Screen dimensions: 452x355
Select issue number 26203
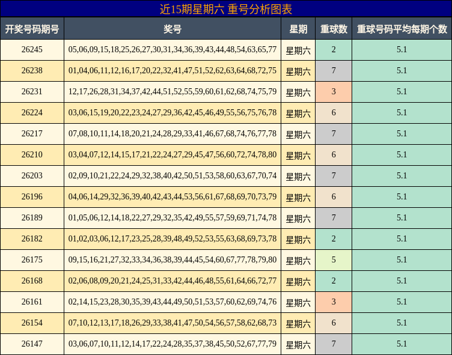point(32,176)
